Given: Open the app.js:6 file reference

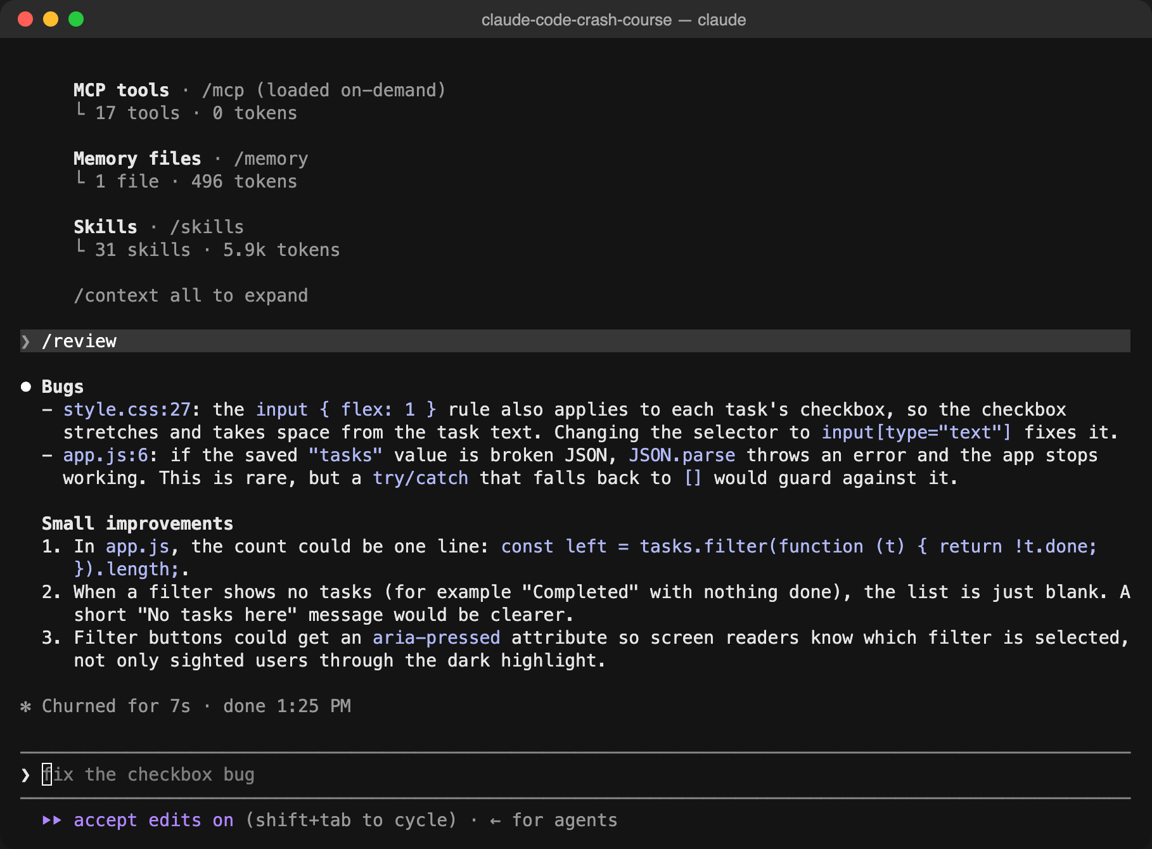Looking at the screenshot, I should (x=105, y=455).
